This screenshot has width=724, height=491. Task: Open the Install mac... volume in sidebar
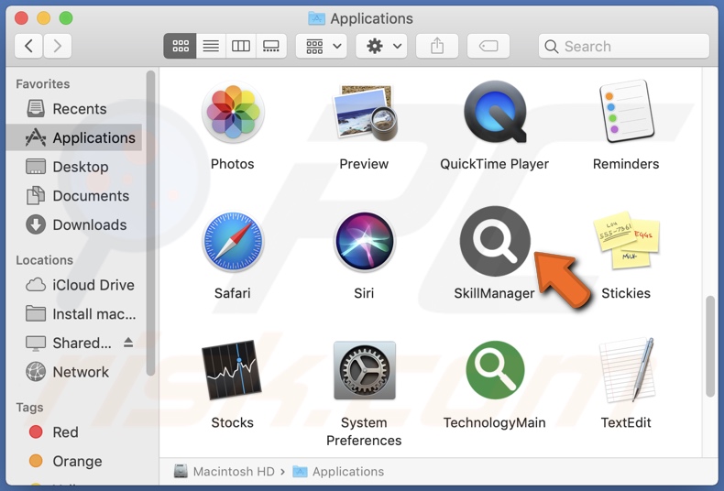74,314
